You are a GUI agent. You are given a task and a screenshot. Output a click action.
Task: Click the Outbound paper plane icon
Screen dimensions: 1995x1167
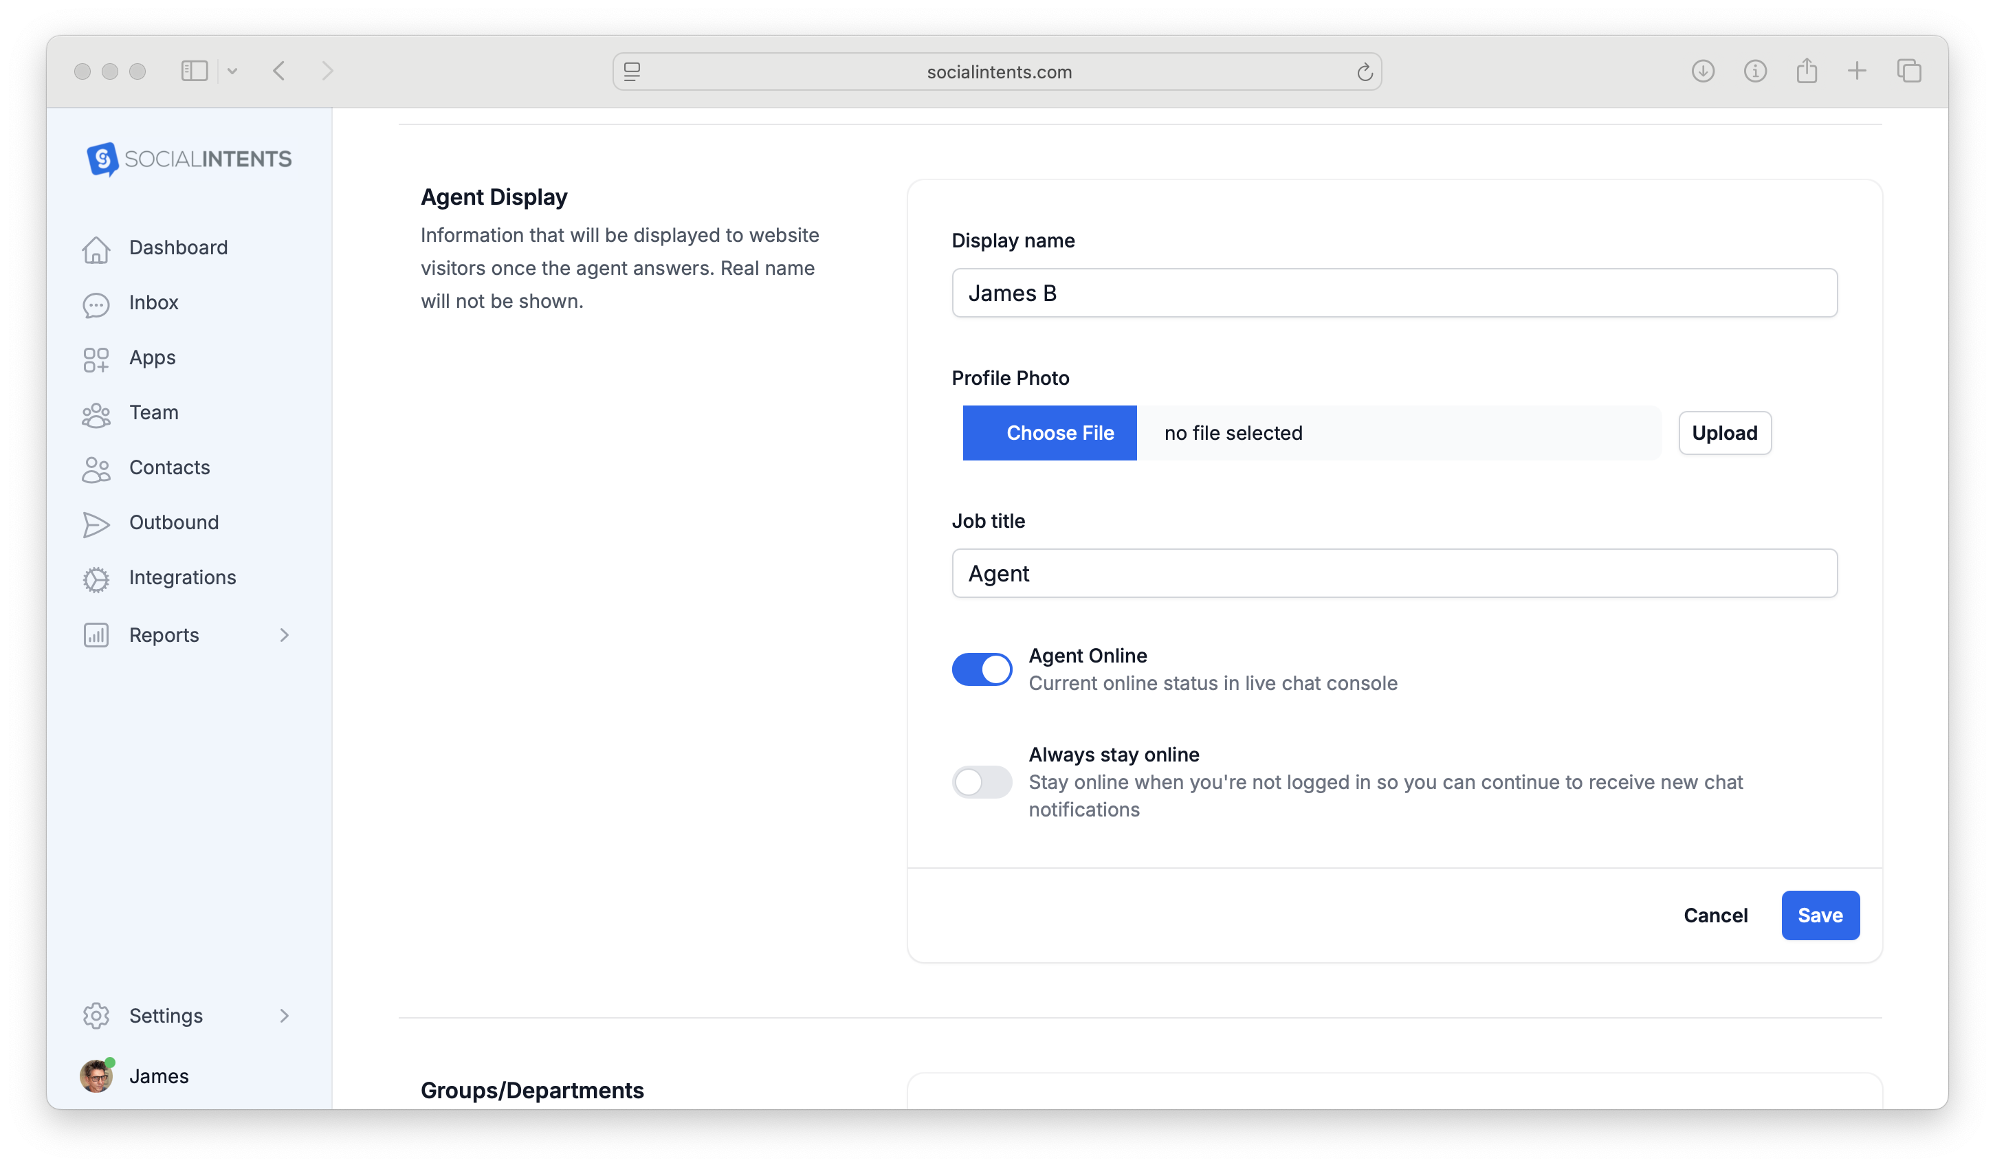[96, 523]
